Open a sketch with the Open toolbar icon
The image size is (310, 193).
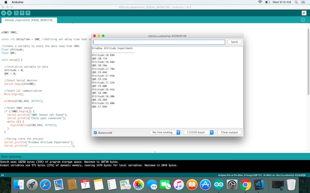(x=22, y=13)
